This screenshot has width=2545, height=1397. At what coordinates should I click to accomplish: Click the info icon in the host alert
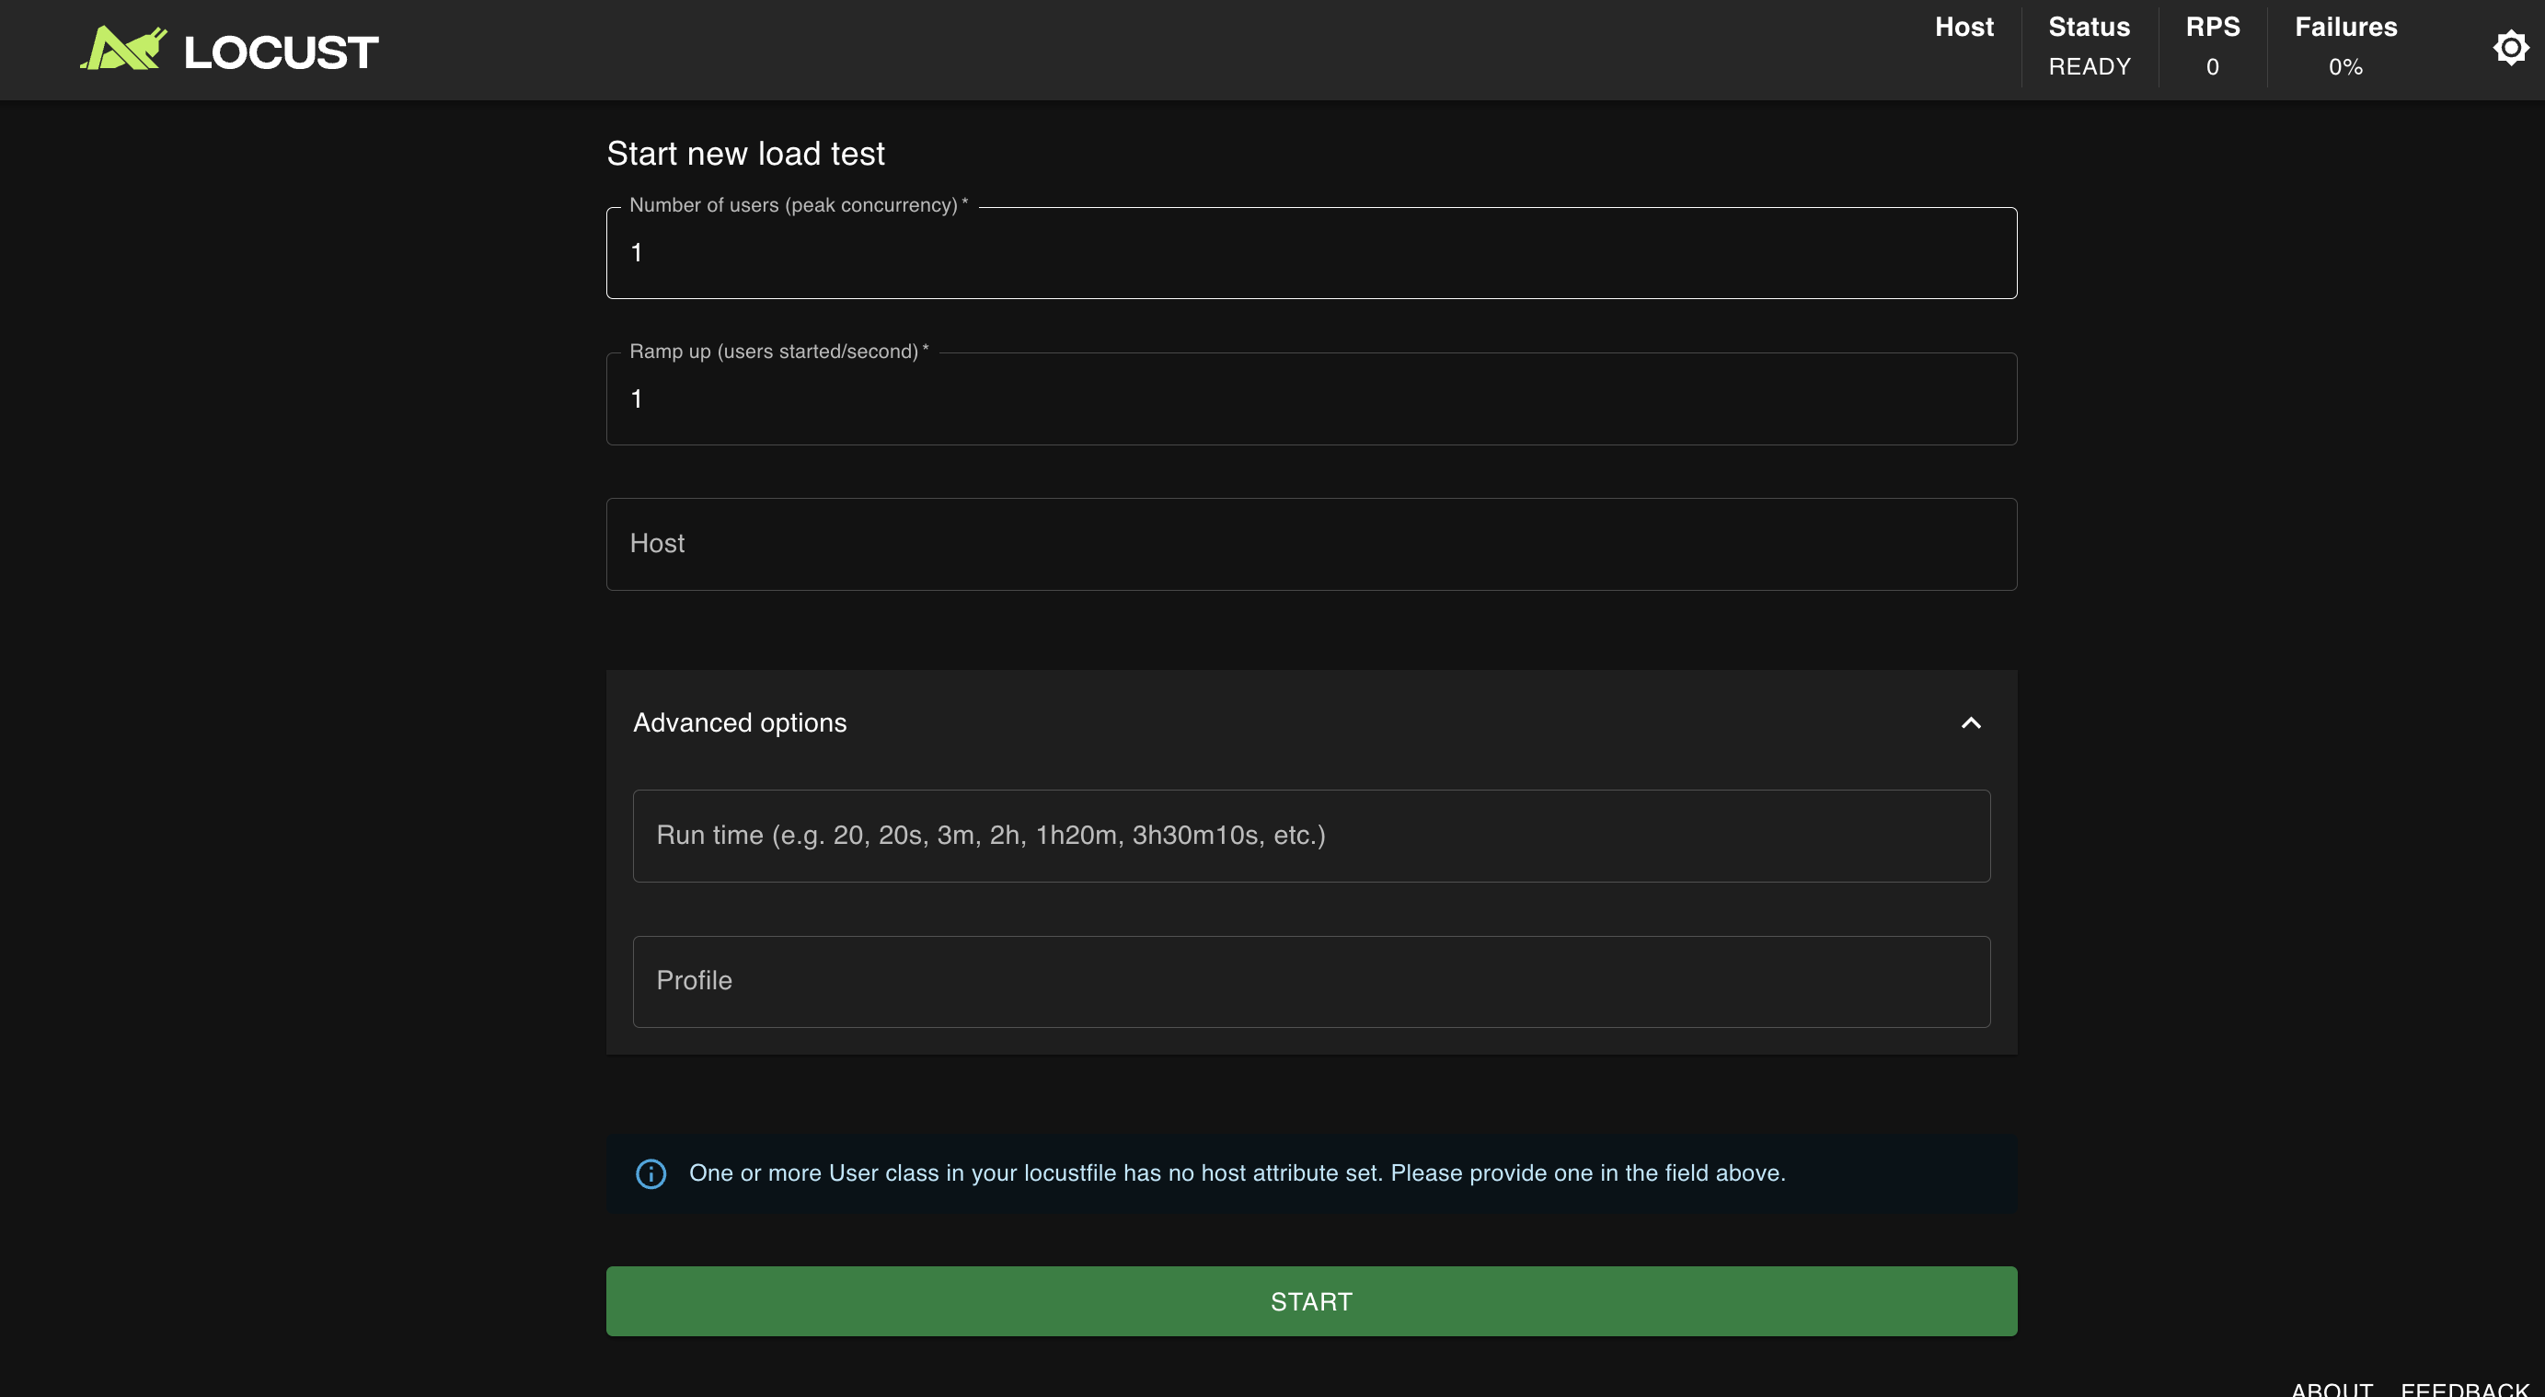click(651, 1173)
